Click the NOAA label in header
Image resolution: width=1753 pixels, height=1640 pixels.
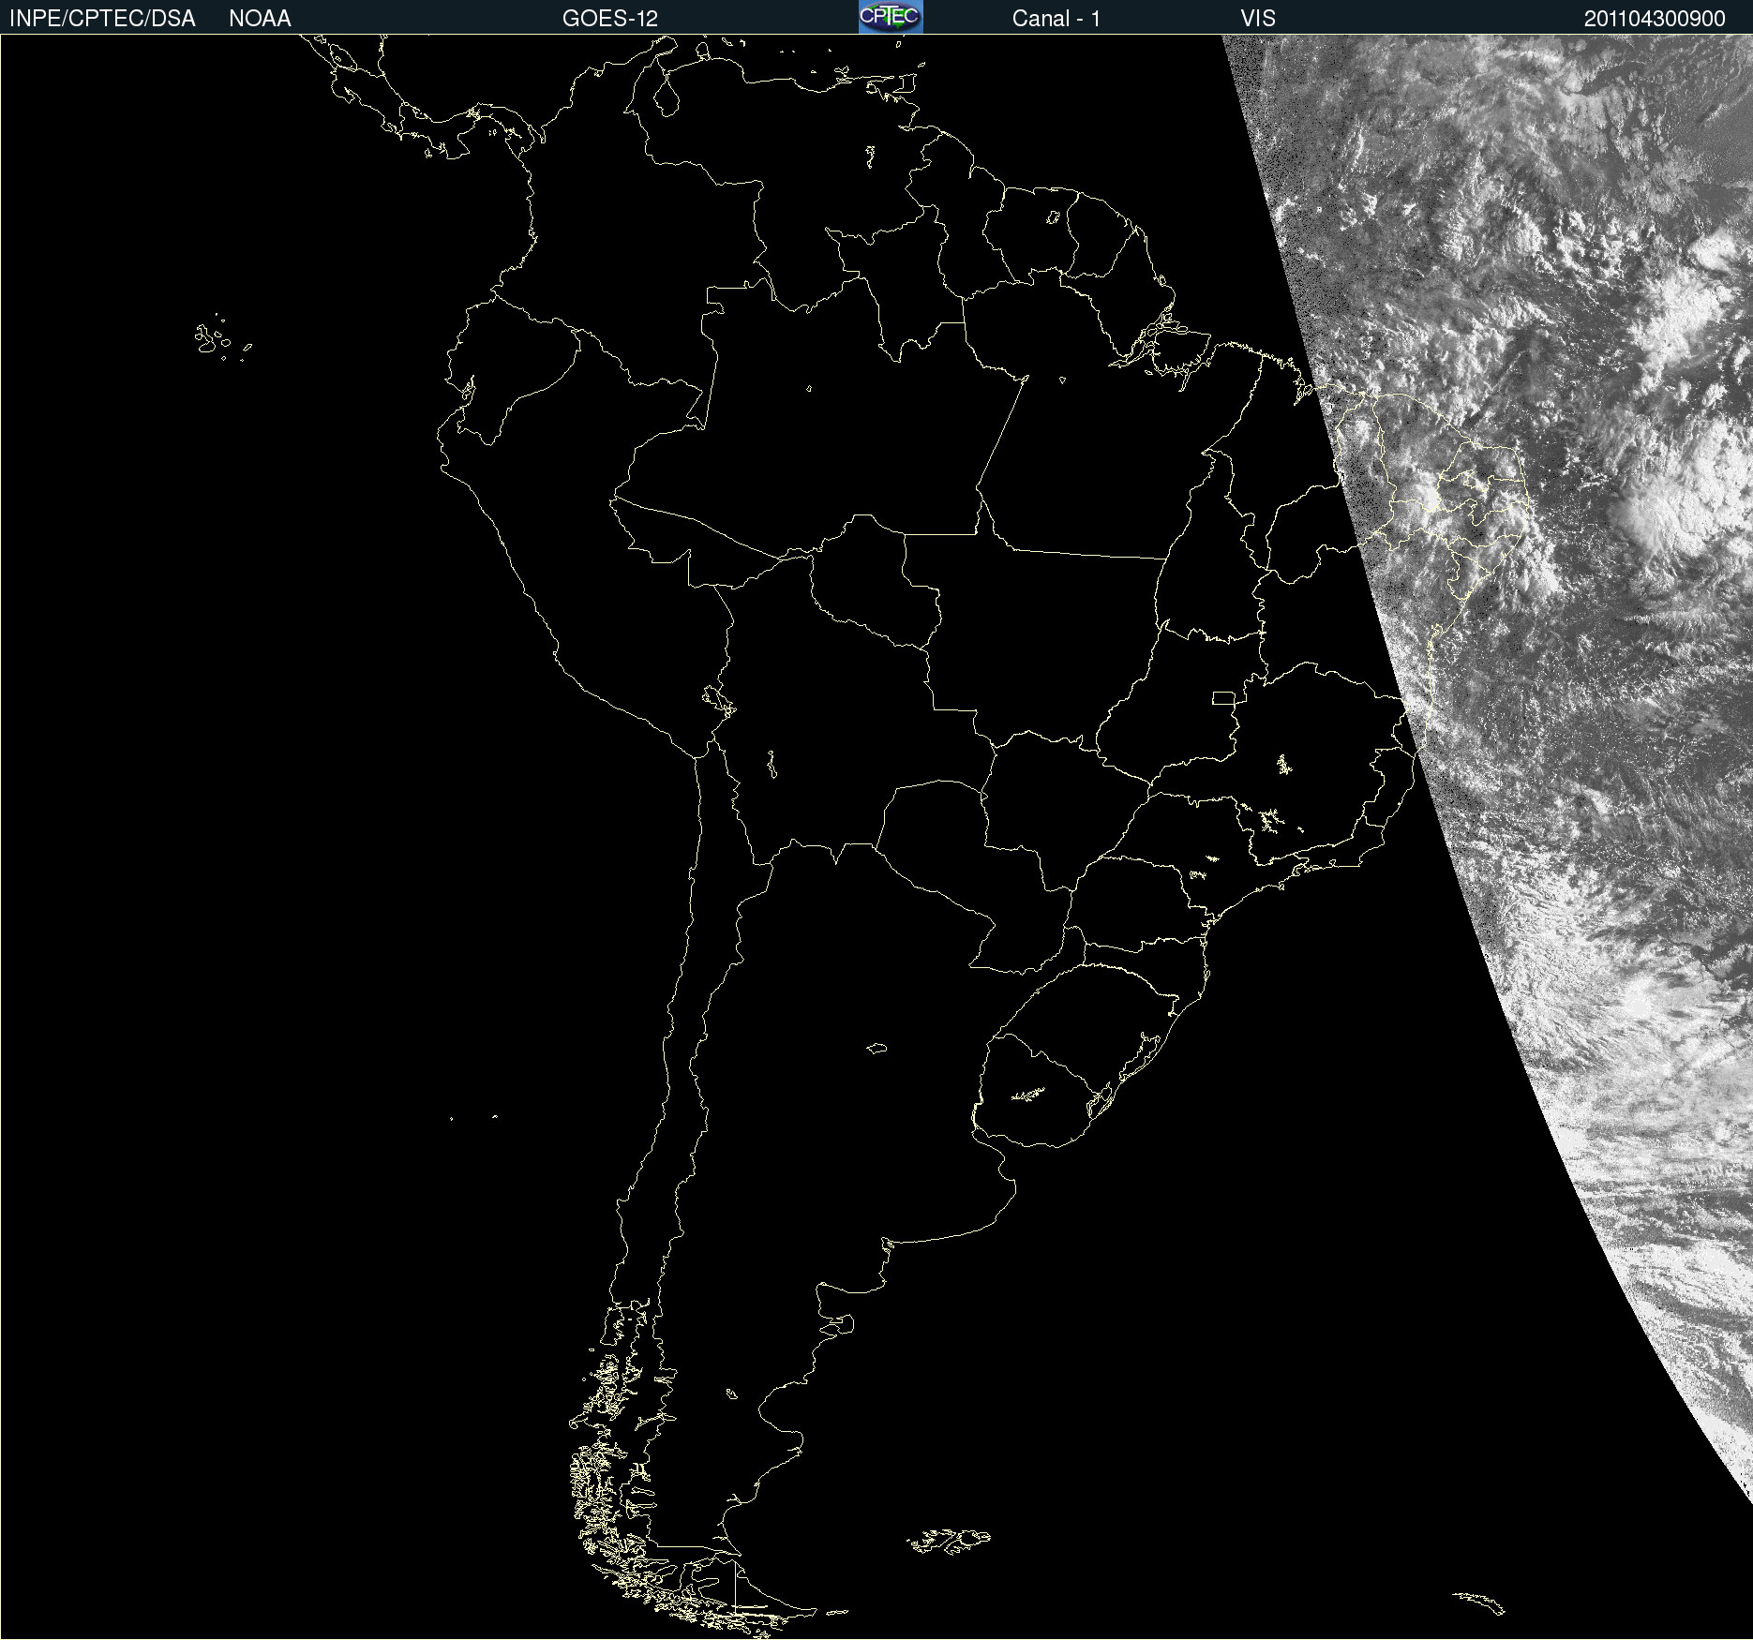click(260, 19)
